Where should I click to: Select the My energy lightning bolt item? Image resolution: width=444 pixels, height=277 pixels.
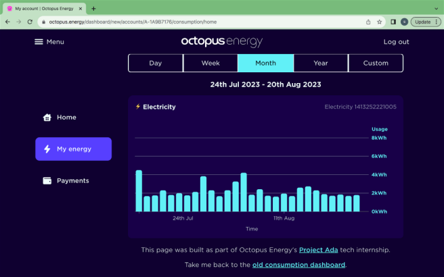coord(73,149)
